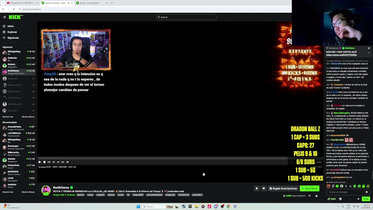
Task: Reload the page in browser
Action: [13, 9]
